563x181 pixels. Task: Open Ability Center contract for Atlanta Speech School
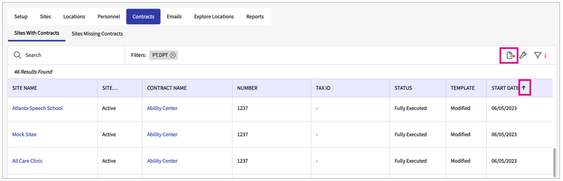[x=162, y=109]
